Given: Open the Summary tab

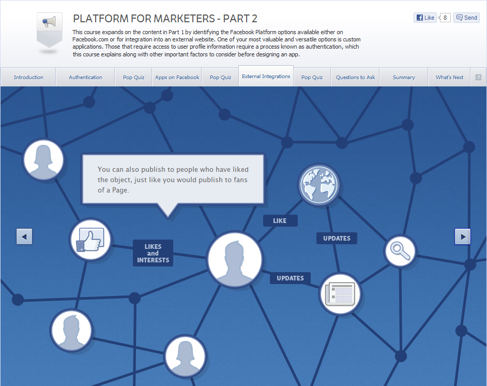Looking at the screenshot, I should pyautogui.click(x=404, y=78).
